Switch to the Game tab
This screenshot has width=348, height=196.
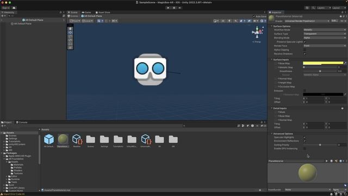[x=86, y=13]
